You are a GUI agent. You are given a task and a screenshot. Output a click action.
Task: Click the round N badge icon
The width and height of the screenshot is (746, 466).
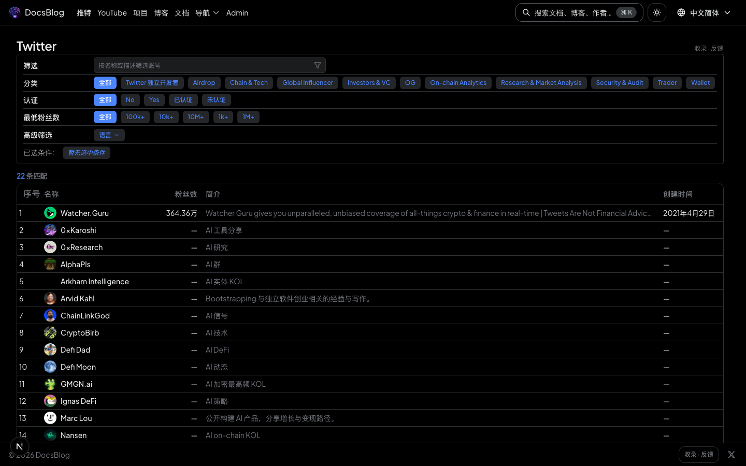[20, 446]
